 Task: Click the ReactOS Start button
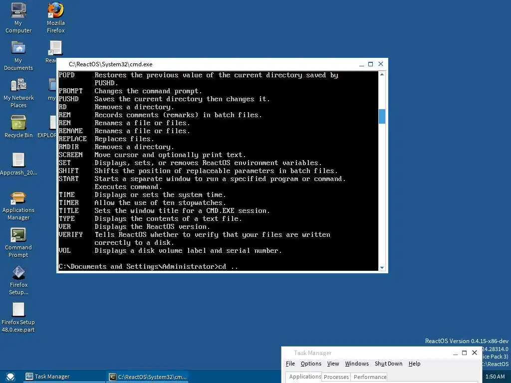(10, 377)
